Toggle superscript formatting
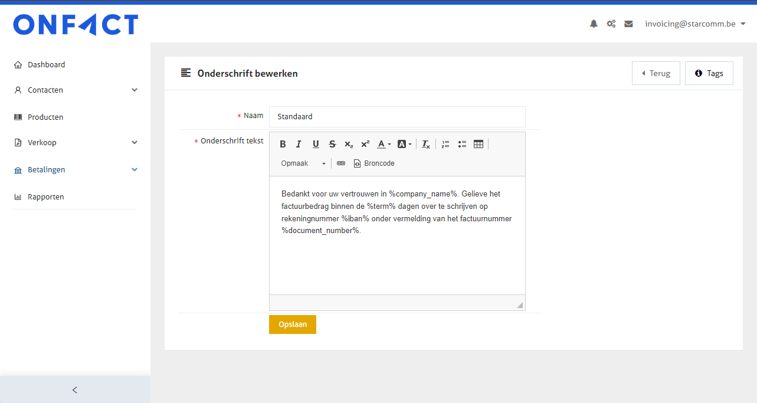Screen dimensions: 757x403 click(365, 144)
